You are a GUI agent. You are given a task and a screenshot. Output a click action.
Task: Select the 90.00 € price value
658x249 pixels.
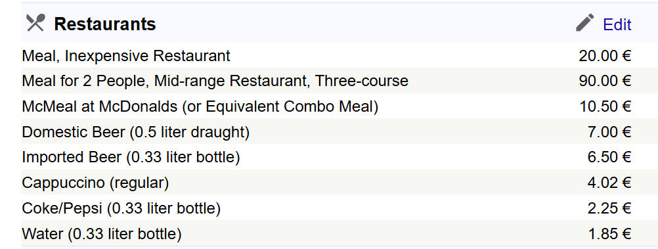(x=605, y=81)
